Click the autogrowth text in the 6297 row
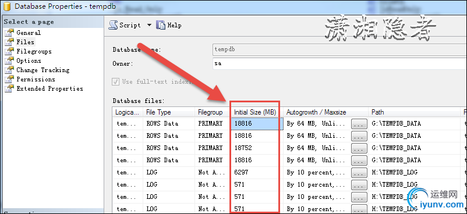Viewport: 467px width, 214px height. [x=316, y=173]
